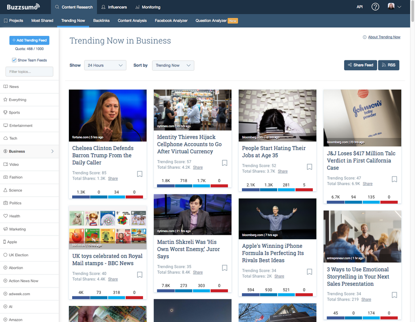Expand the Business feed chevron in sidebar

click(52, 151)
